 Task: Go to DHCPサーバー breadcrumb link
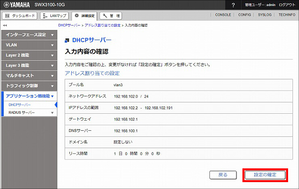tap(69, 25)
